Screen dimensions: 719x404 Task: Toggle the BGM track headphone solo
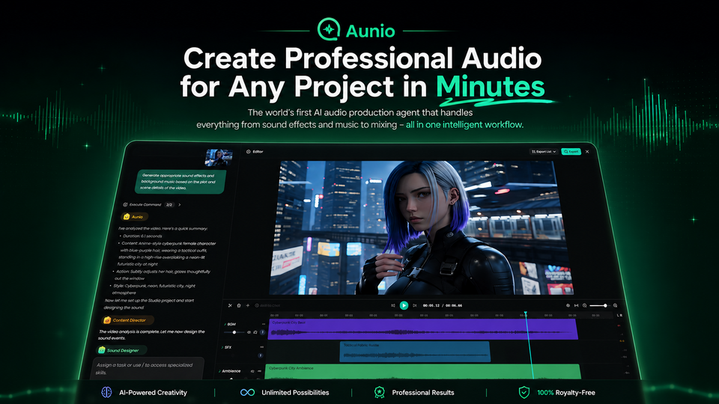[255, 332]
